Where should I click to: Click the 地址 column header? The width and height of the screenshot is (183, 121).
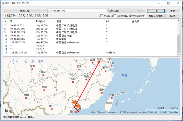click(x=59, y=21)
